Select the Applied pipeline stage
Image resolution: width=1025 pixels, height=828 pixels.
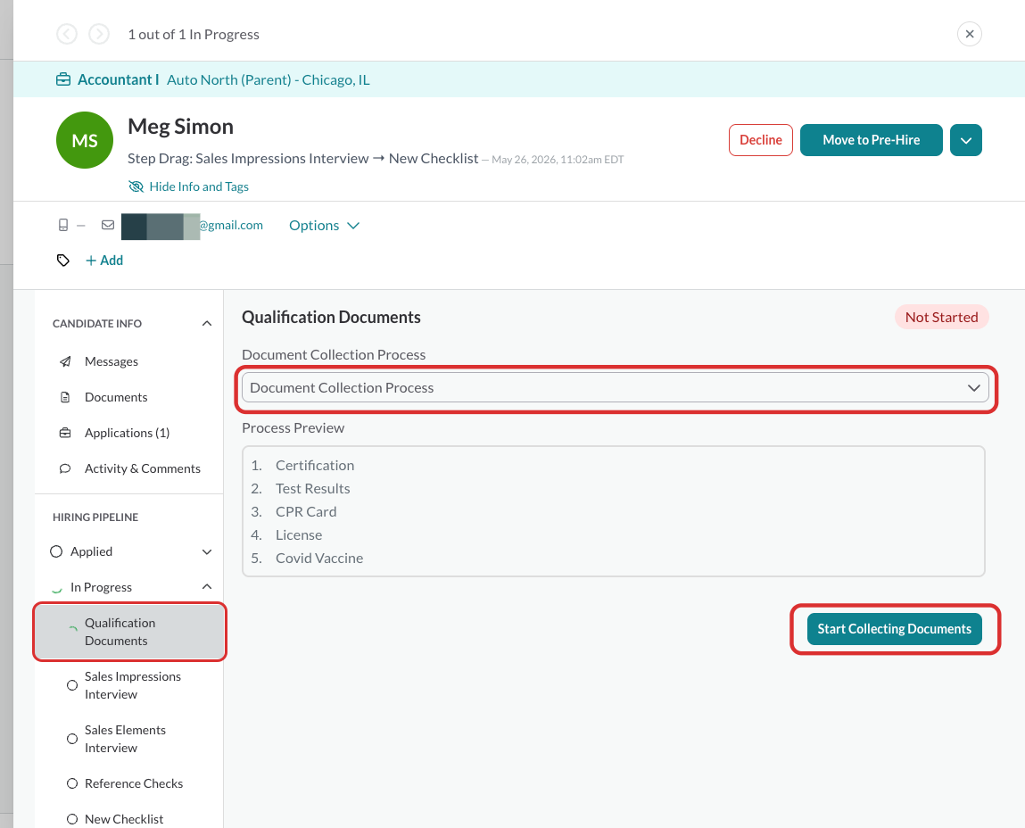tap(92, 551)
